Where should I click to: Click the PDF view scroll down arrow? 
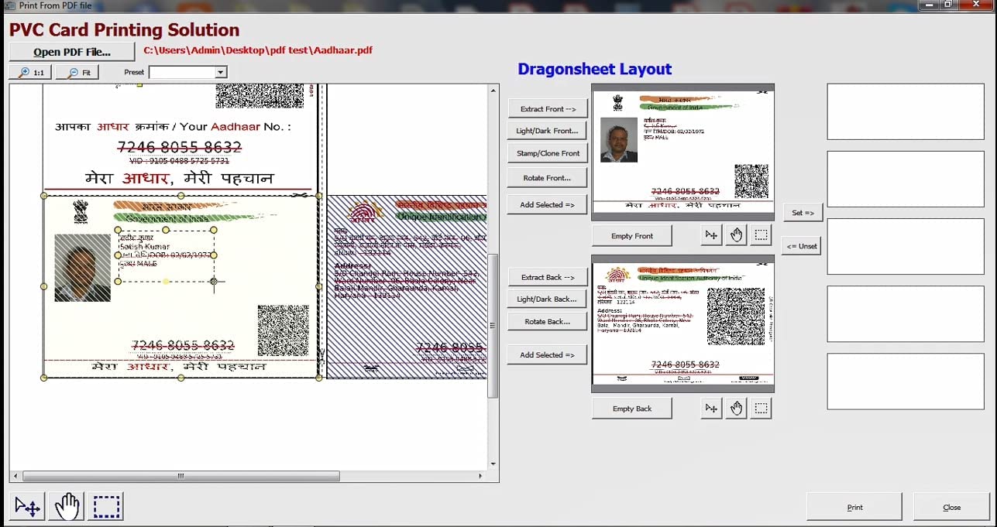pyautogui.click(x=493, y=464)
